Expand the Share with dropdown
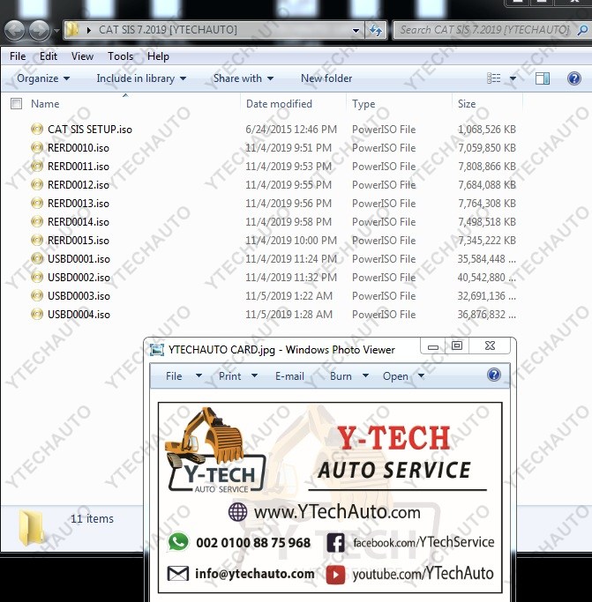The image size is (592, 602). pos(244,78)
